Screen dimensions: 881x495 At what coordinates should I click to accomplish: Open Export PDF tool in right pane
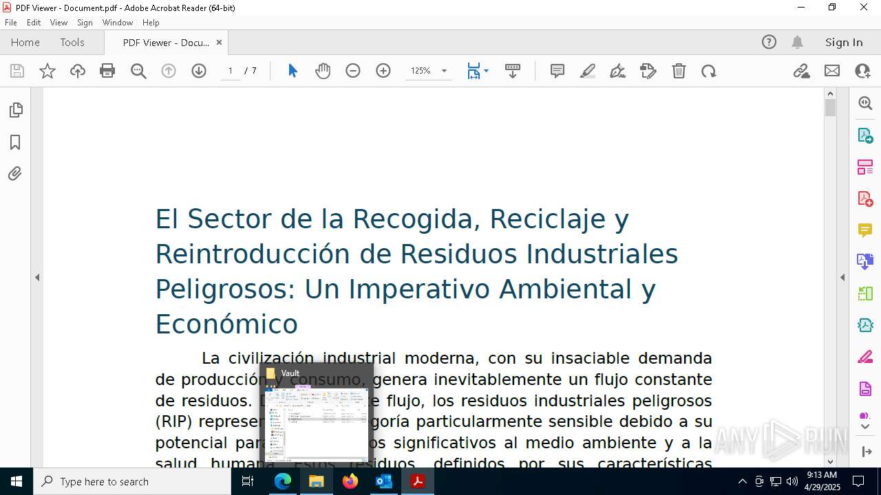(x=865, y=135)
